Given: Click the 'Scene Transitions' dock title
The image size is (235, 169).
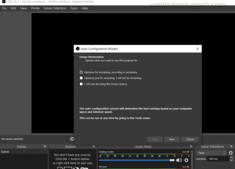Looking at the screenshot, I should (x=212, y=147).
